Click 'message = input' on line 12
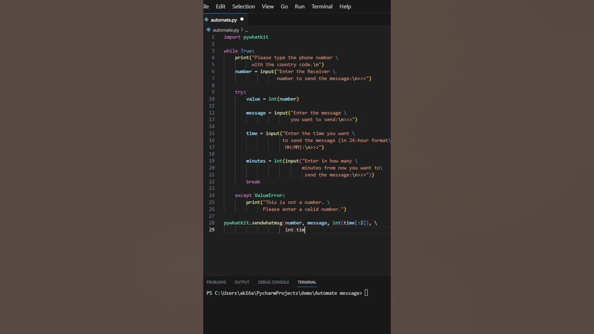 (x=267, y=113)
